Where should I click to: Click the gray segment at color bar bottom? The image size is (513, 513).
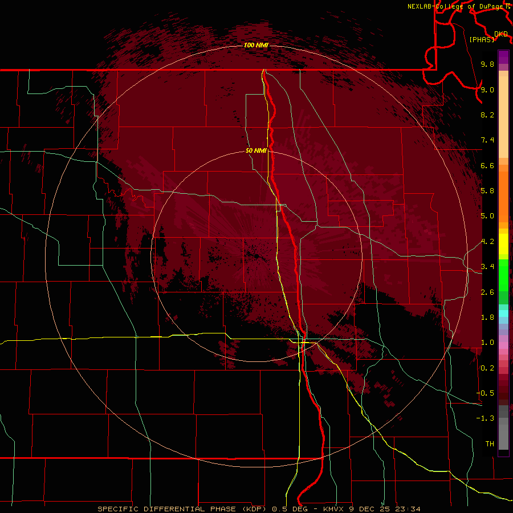[x=503, y=434]
